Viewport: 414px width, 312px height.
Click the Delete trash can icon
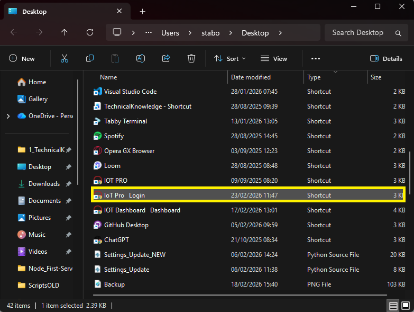[x=191, y=58]
